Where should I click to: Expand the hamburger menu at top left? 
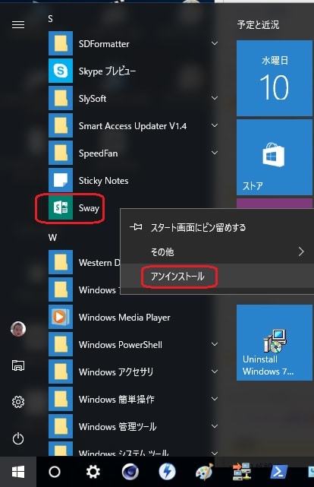(18, 24)
